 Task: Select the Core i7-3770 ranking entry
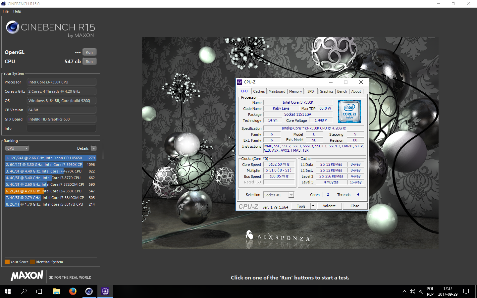pos(50,178)
